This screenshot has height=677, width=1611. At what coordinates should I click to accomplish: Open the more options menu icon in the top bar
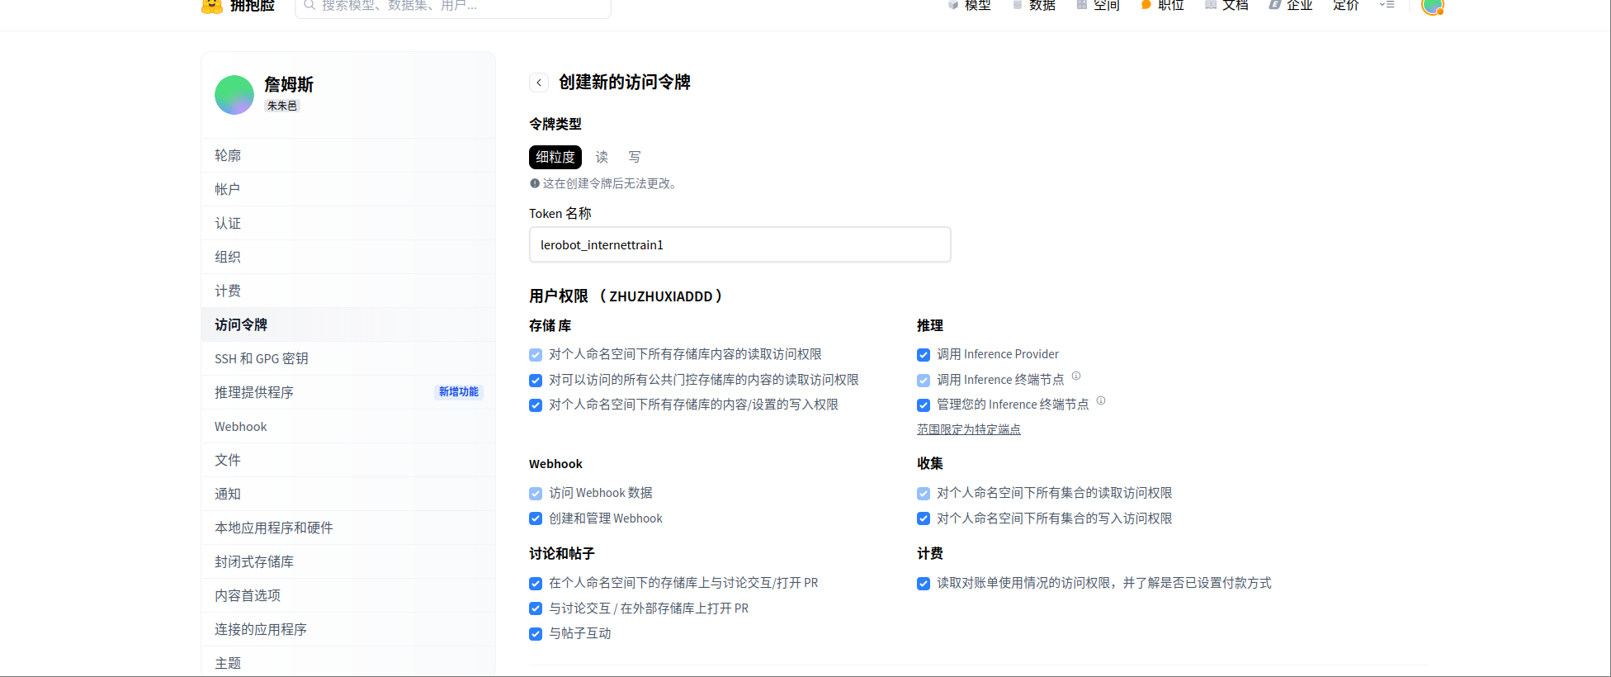tap(1387, 5)
